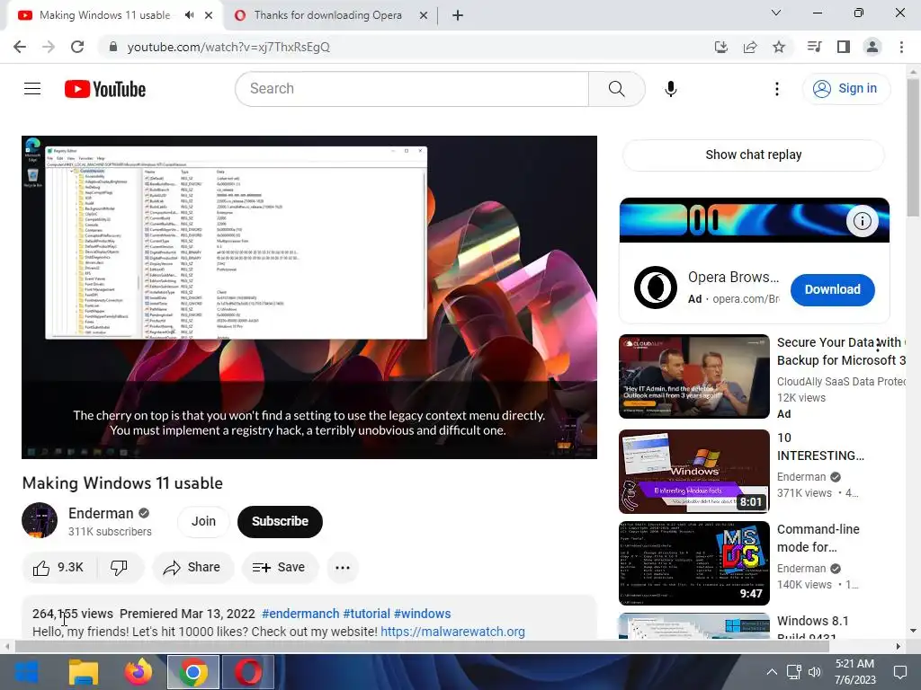Search with voice microphone icon

pyautogui.click(x=671, y=89)
